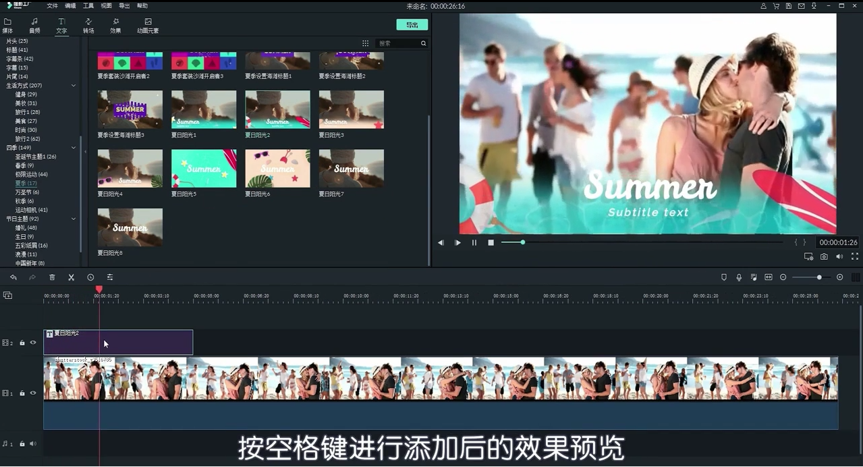Open the clock speed/duration tool
This screenshot has width=863, height=467.
point(90,277)
